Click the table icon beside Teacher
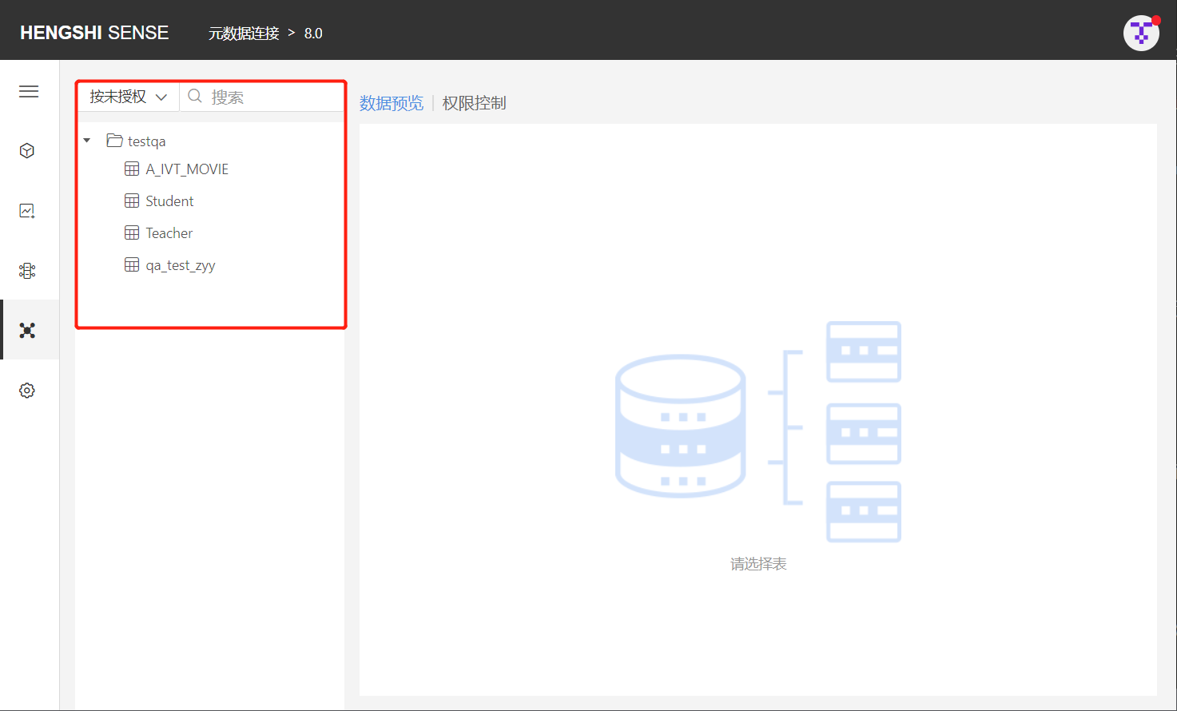The width and height of the screenshot is (1177, 711). coord(132,233)
